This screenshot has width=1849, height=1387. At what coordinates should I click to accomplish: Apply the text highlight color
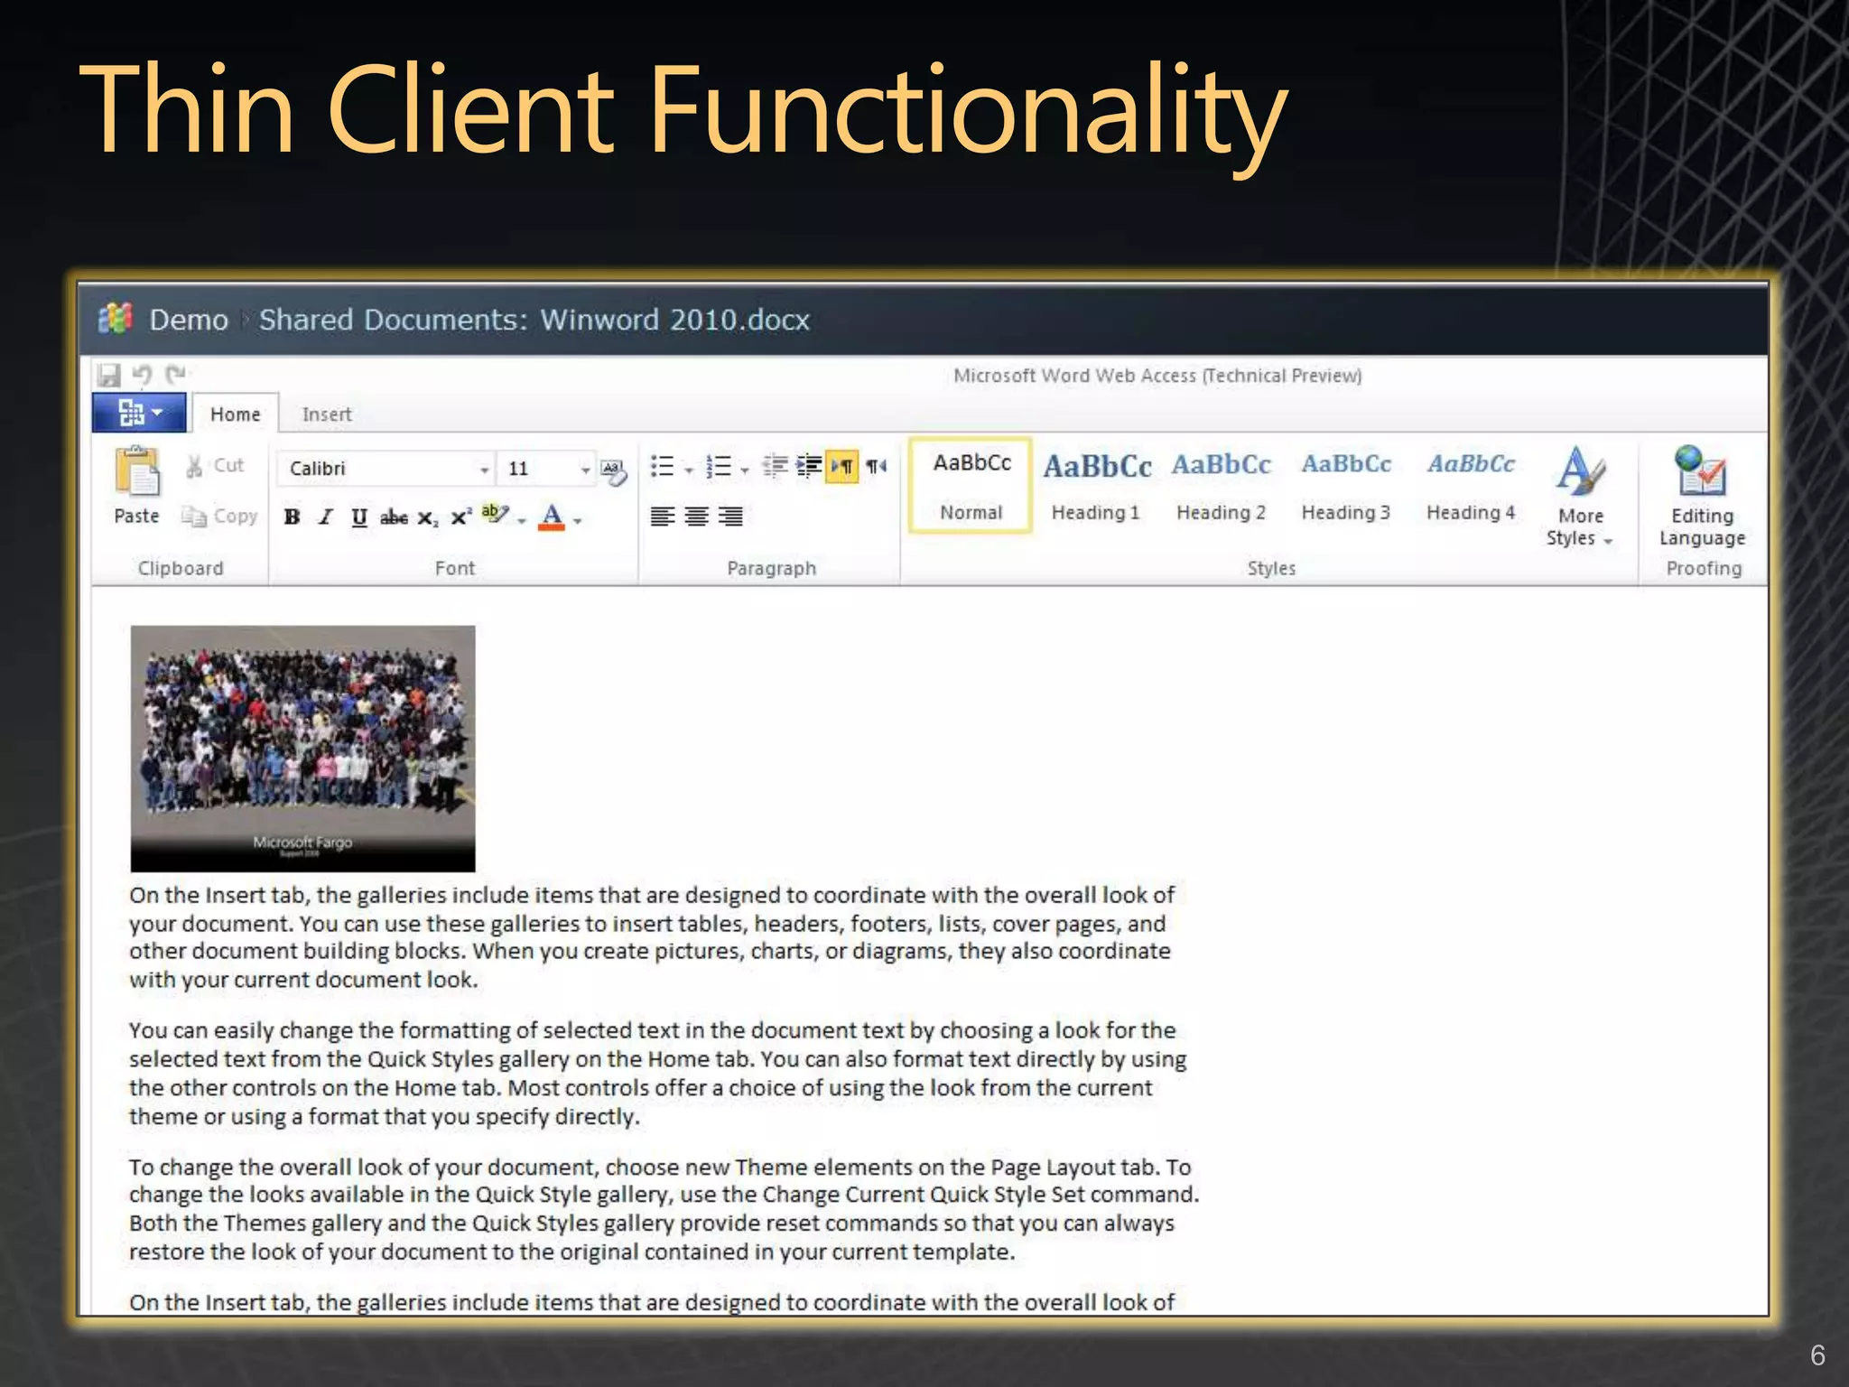[495, 516]
